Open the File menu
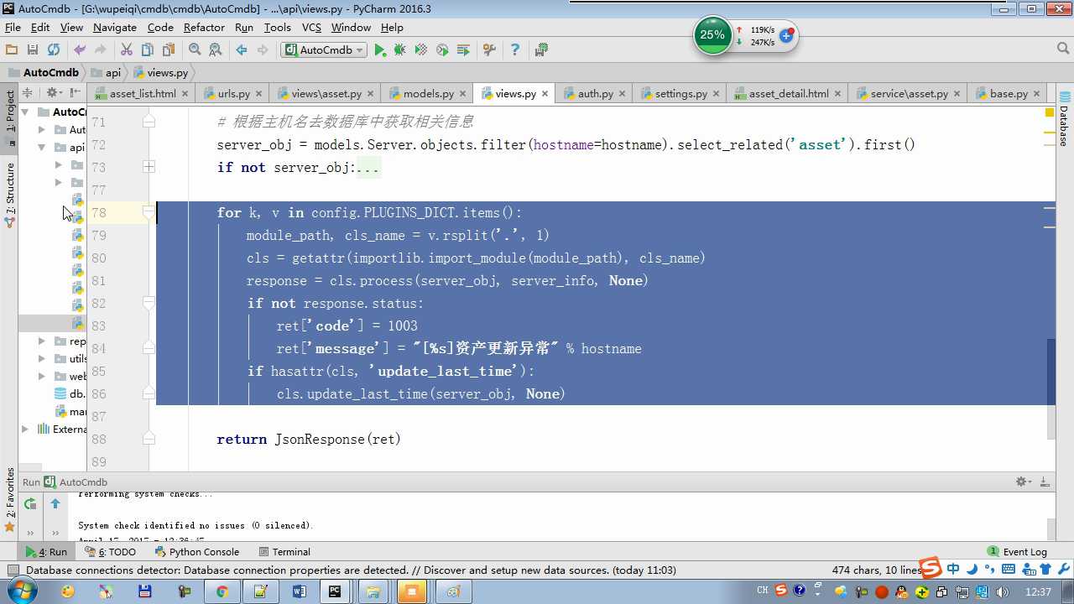Screen dimensions: 1074x604 13,28
